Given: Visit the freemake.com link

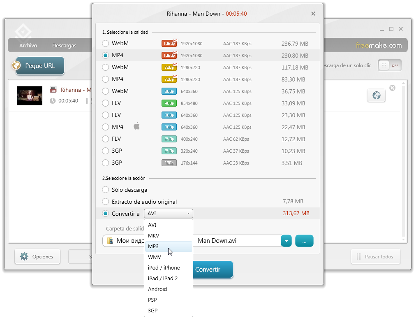Looking at the screenshot, I should pos(379,45).
